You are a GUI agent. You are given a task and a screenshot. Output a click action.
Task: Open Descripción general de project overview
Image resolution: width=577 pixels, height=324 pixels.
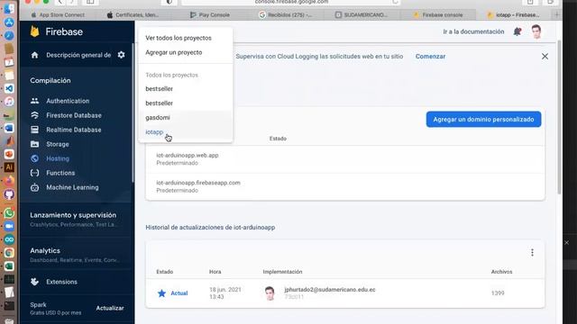click(78, 55)
